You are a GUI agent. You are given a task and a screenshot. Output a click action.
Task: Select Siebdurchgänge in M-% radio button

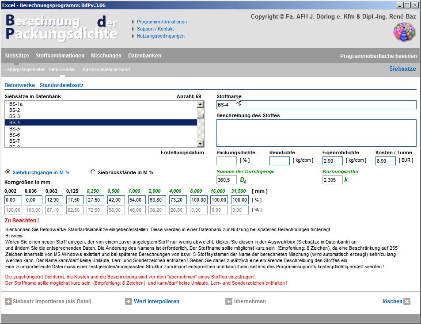pyautogui.click(x=8, y=172)
